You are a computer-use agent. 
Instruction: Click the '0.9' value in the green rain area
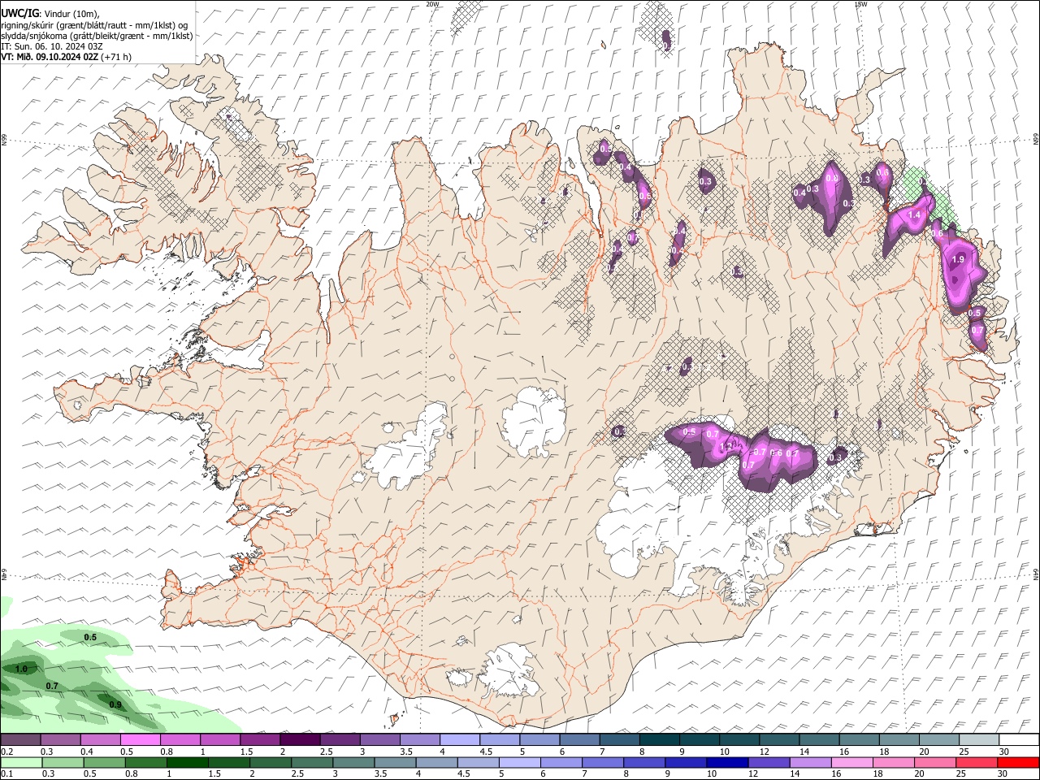(x=115, y=704)
